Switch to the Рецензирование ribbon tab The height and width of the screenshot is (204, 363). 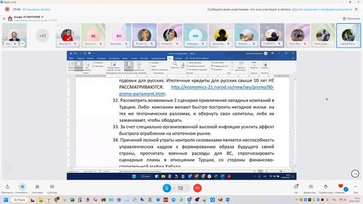pos(158,58)
